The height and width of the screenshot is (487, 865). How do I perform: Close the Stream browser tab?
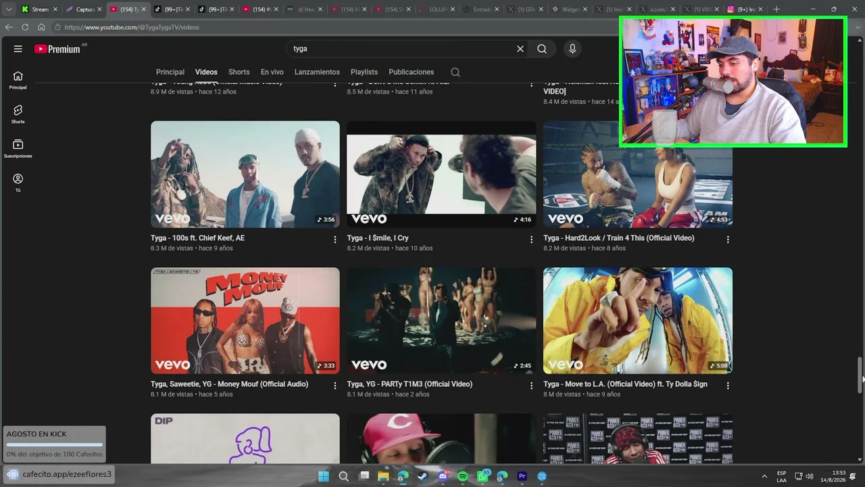(x=55, y=9)
